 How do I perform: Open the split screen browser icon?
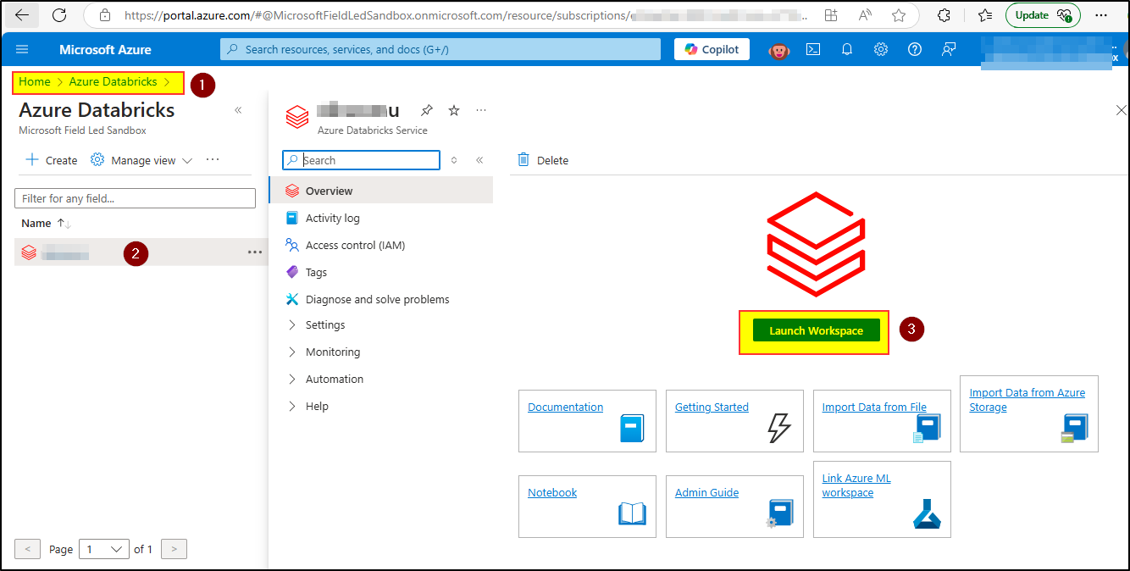(831, 15)
